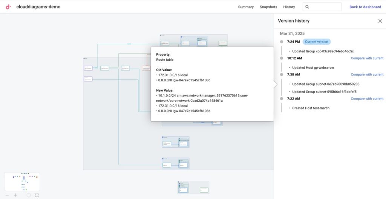Select the 7:38 AM version marker

(x=282, y=75)
